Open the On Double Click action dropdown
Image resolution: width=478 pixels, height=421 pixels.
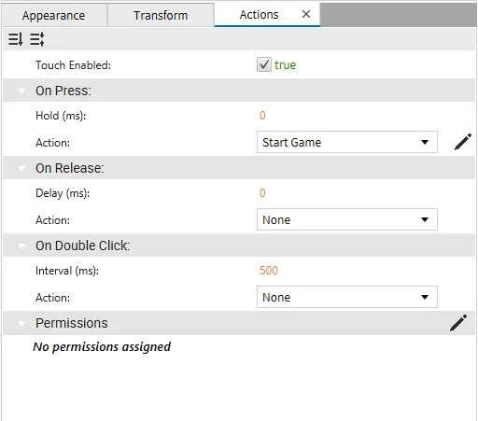pyautogui.click(x=347, y=297)
